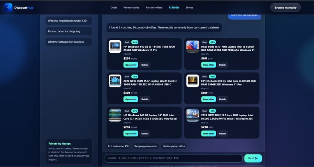The height and width of the screenshot is (167, 314).
Task: Open offer for SGIN 18.5 inch laptop
Action: click(x=208, y=133)
